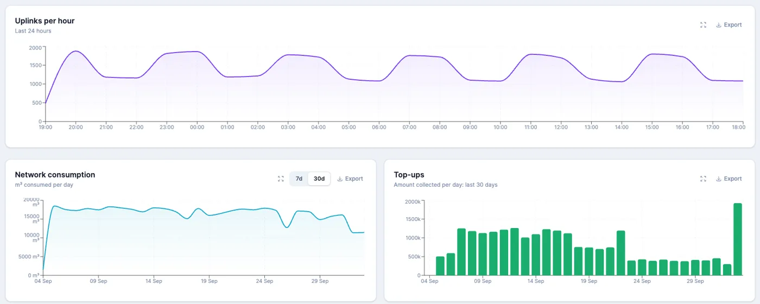
Task: Click 'Amount collected per day: last 30 days'
Action: pyautogui.click(x=445, y=185)
